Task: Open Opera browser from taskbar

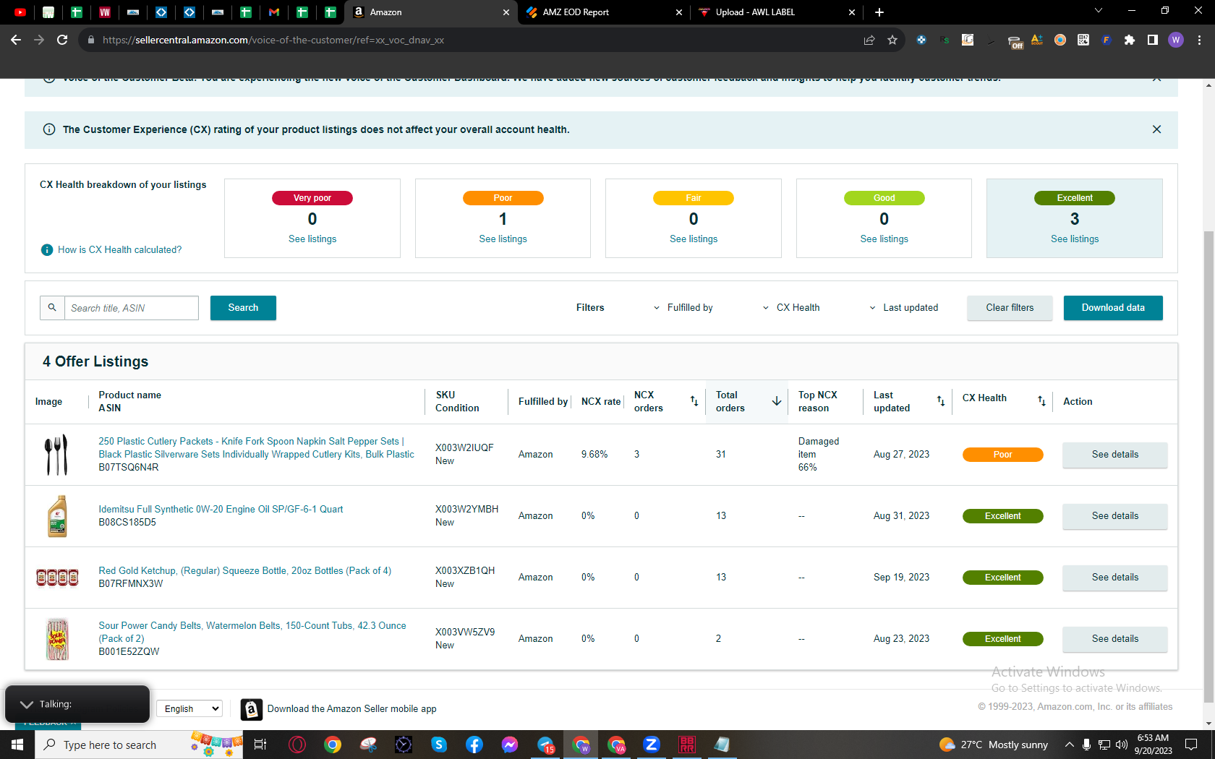Action: [x=297, y=745]
